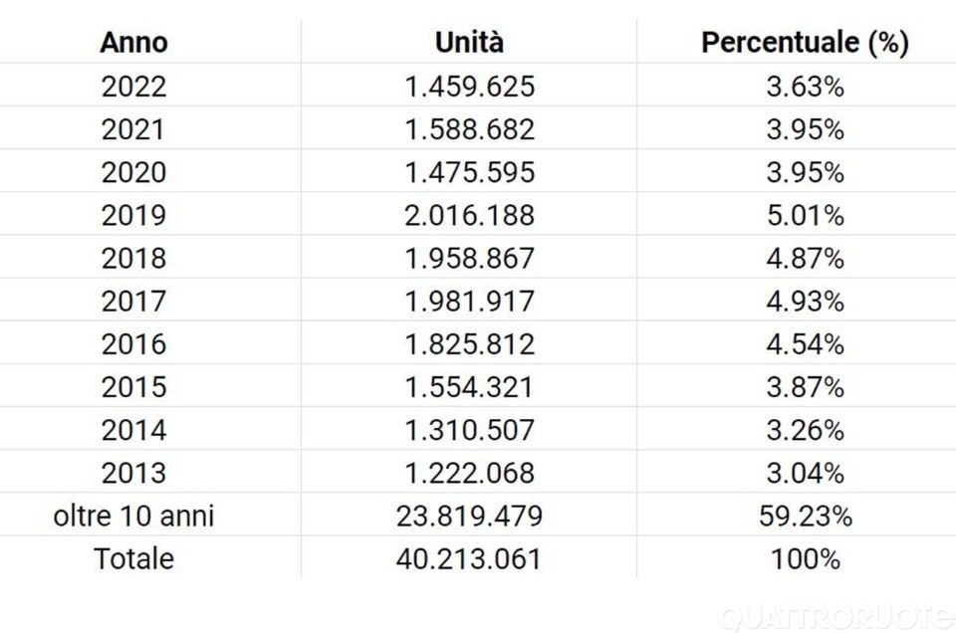Image resolution: width=956 pixels, height=633 pixels.
Task: Select the 1.825.812 units cell
Action: point(469,344)
